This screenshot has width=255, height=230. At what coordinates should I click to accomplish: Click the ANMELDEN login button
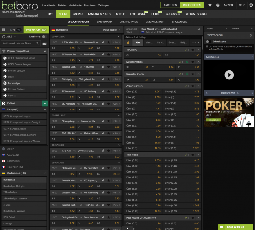170,5
